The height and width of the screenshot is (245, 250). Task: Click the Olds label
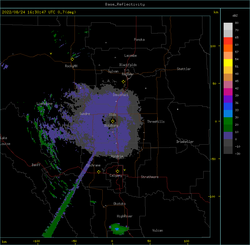tap(113, 115)
